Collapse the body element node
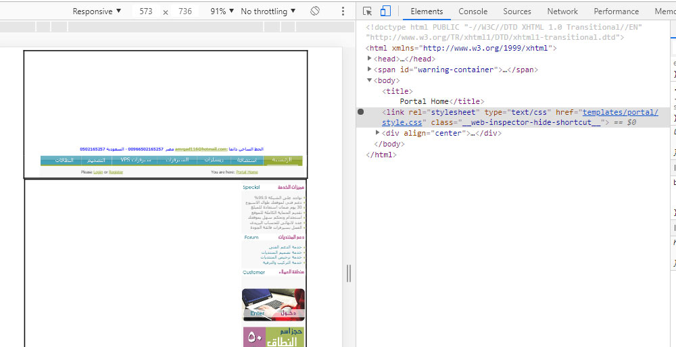The width and height of the screenshot is (676, 347). (x=370, y=80)
